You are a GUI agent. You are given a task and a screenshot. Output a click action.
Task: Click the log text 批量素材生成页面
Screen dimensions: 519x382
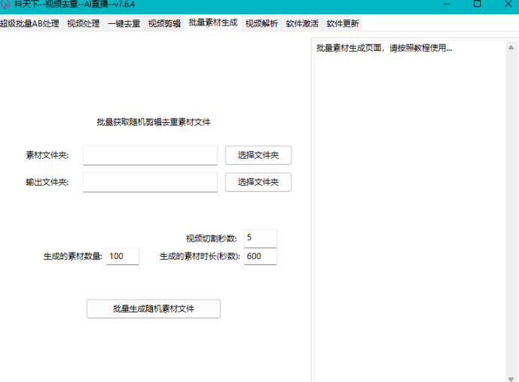(x=349, y=48)
